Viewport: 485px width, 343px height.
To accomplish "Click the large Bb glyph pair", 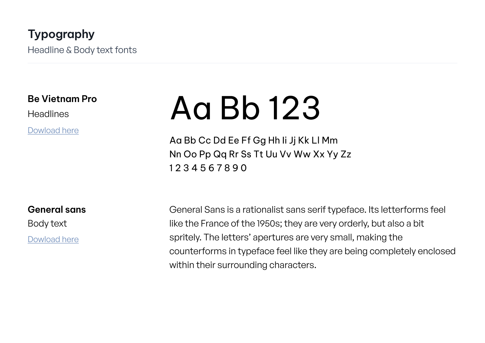I will click(240, 108).
